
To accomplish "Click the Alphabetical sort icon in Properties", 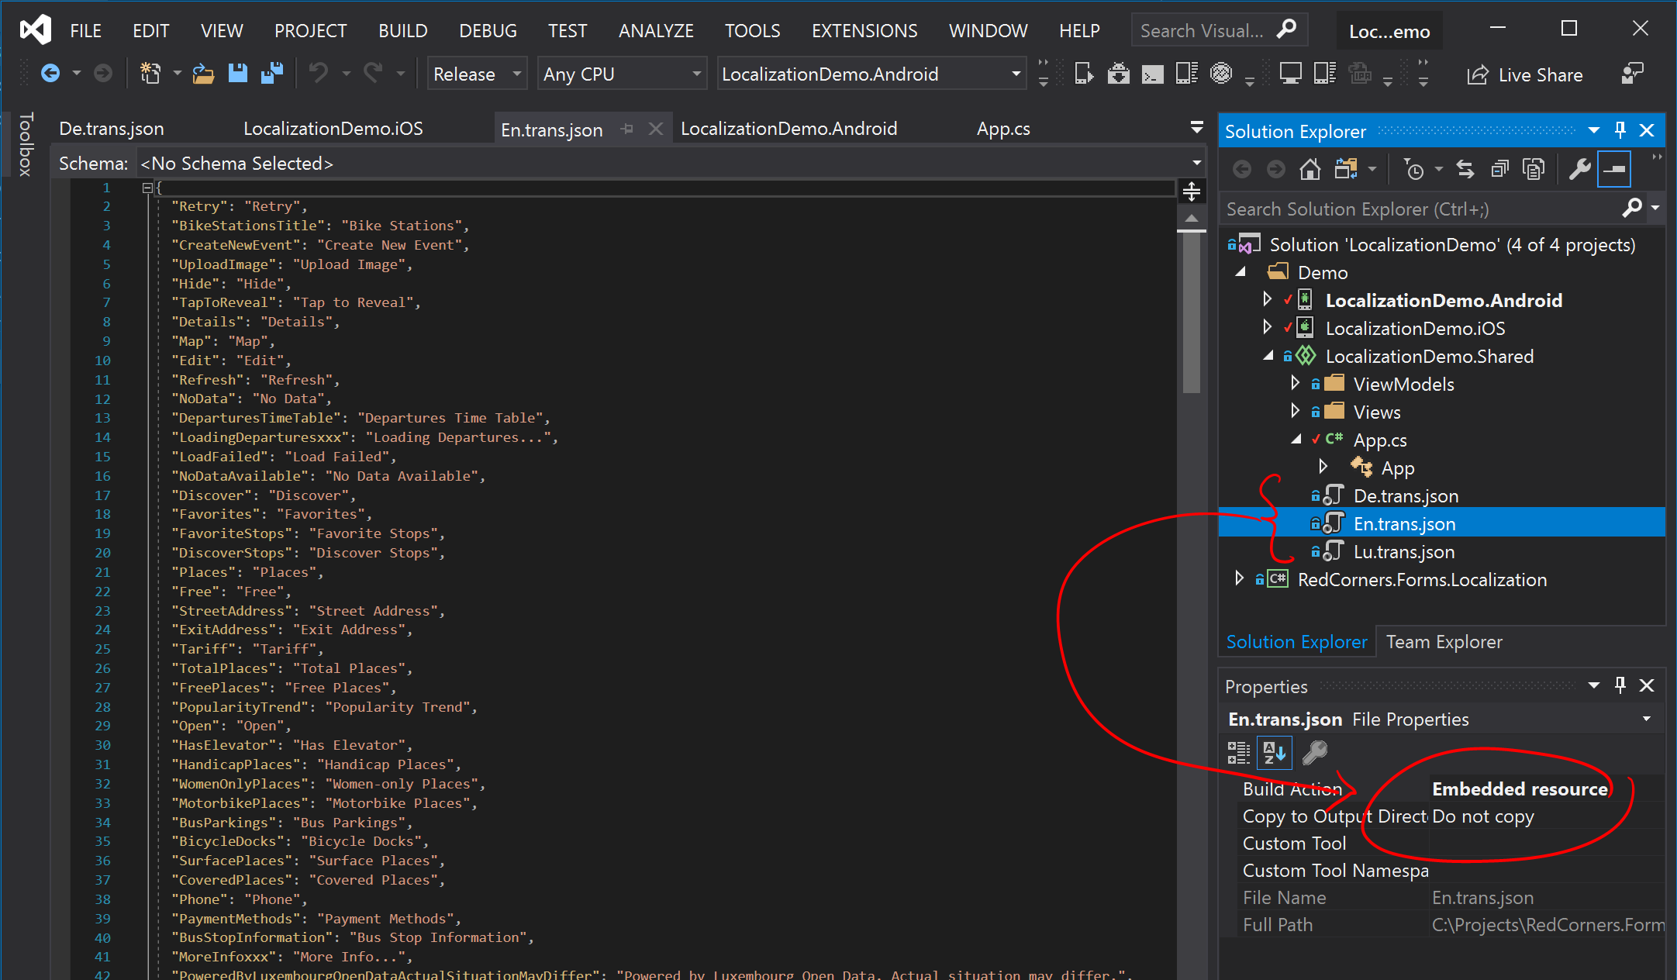I will tap(1274, 753).
